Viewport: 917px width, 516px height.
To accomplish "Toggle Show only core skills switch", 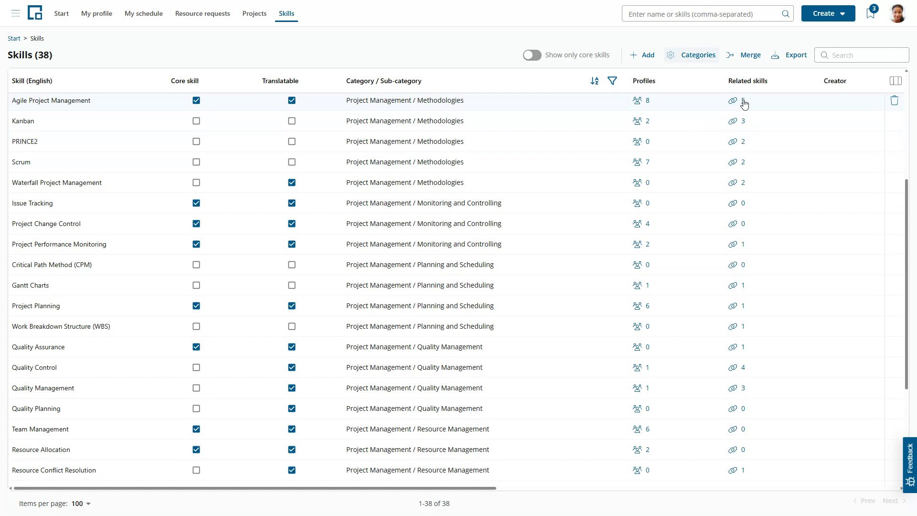I will pyautogui.click(x=532, y=55).
